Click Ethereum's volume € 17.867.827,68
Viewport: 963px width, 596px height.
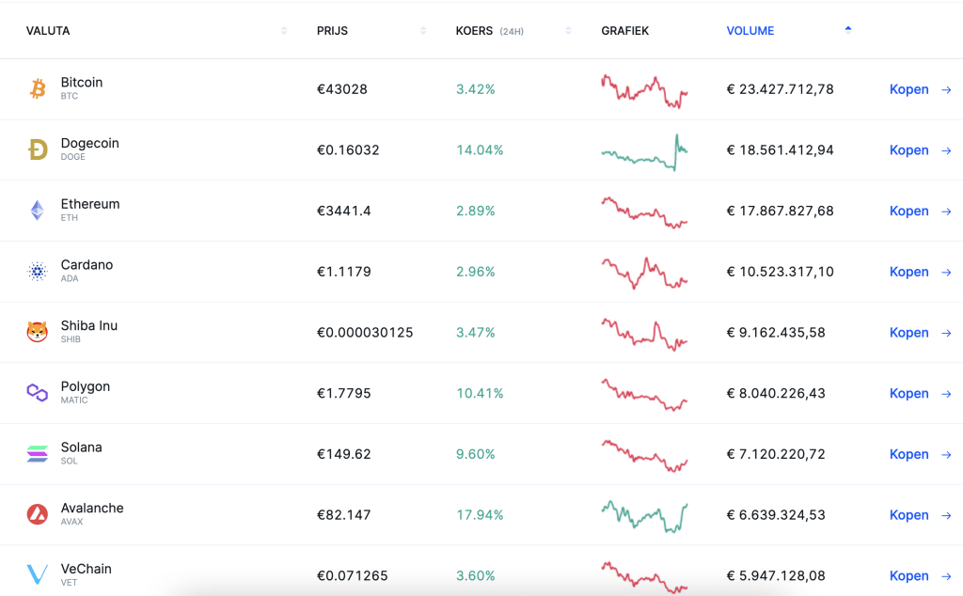click(x=780, y=211)
